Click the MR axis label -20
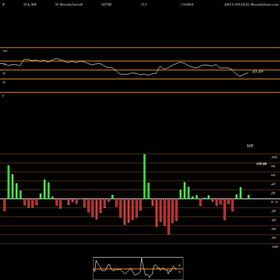The height and width of the screenshot is (280, 280). 273,211
